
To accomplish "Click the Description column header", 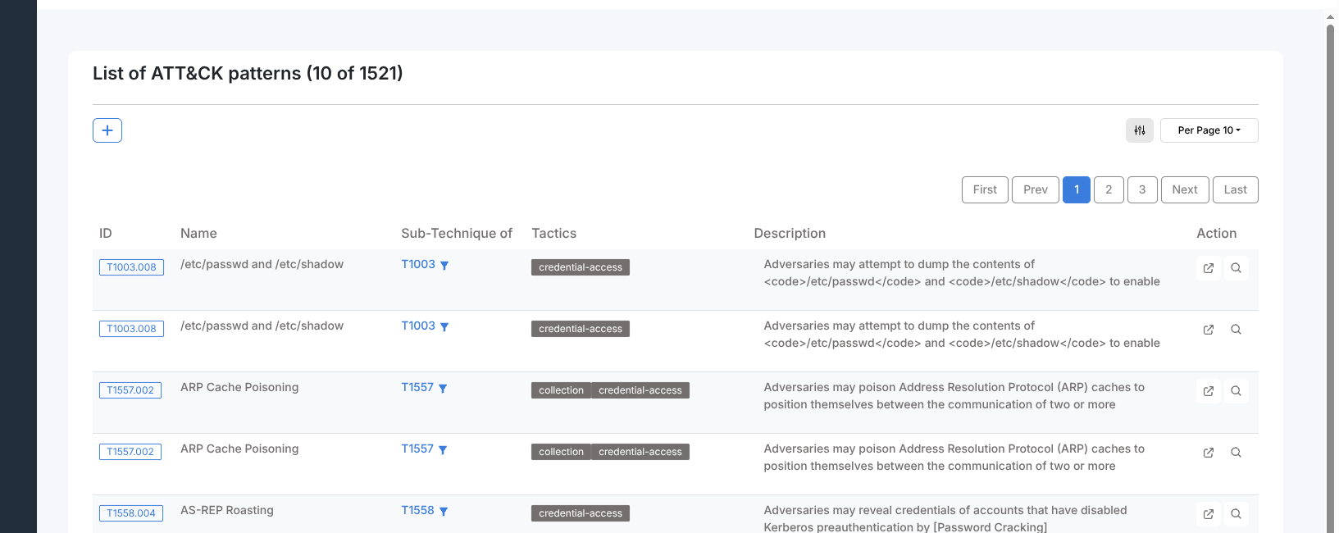I will (x=790, y=234).
